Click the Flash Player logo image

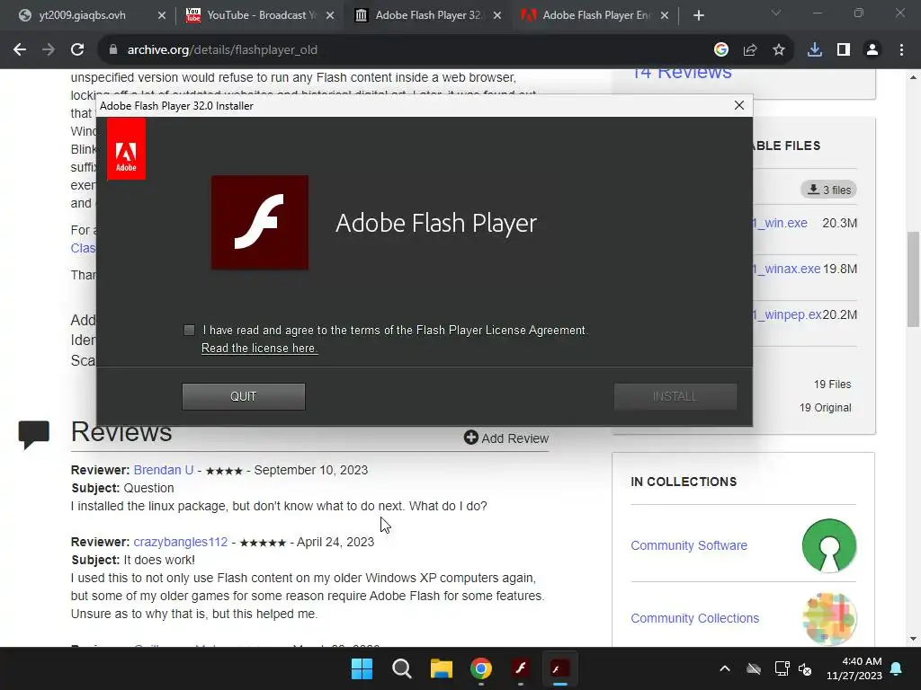coord(260,223)
